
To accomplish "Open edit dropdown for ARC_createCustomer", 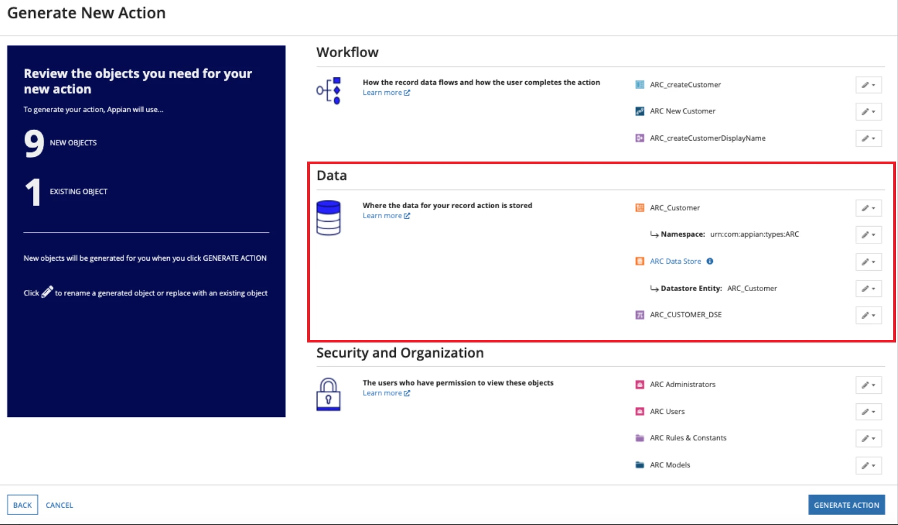I will [869, 85].
